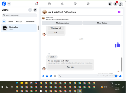Click conversation scrollbar down arrow

tap(122, 72)
